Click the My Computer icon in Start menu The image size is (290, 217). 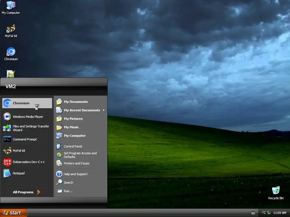(59, 136)
